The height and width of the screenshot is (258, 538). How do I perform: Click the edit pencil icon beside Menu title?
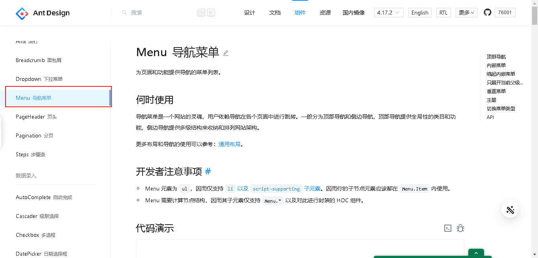pyautogui.click(x=226, y=53)
